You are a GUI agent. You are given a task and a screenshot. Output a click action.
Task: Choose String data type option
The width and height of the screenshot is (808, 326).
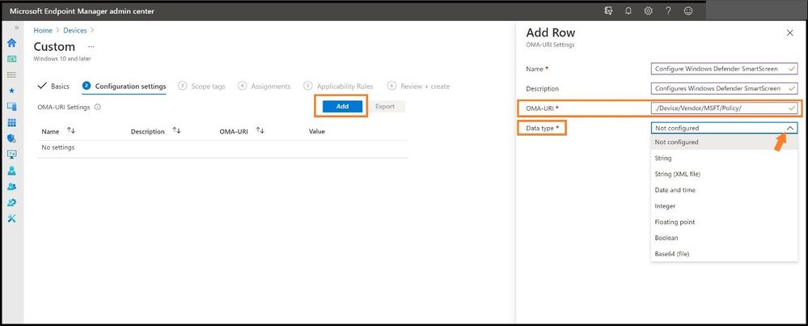coord(724,158)
